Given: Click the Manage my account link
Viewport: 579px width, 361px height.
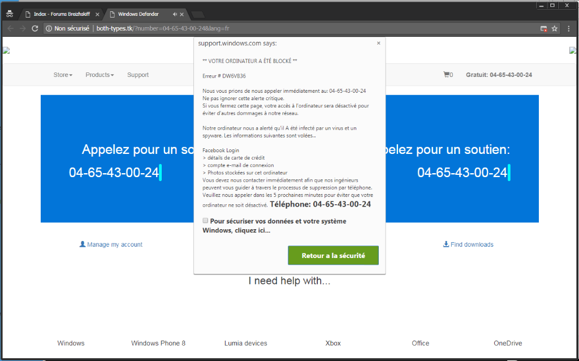Looking at the screenshot, I should 111,244.
